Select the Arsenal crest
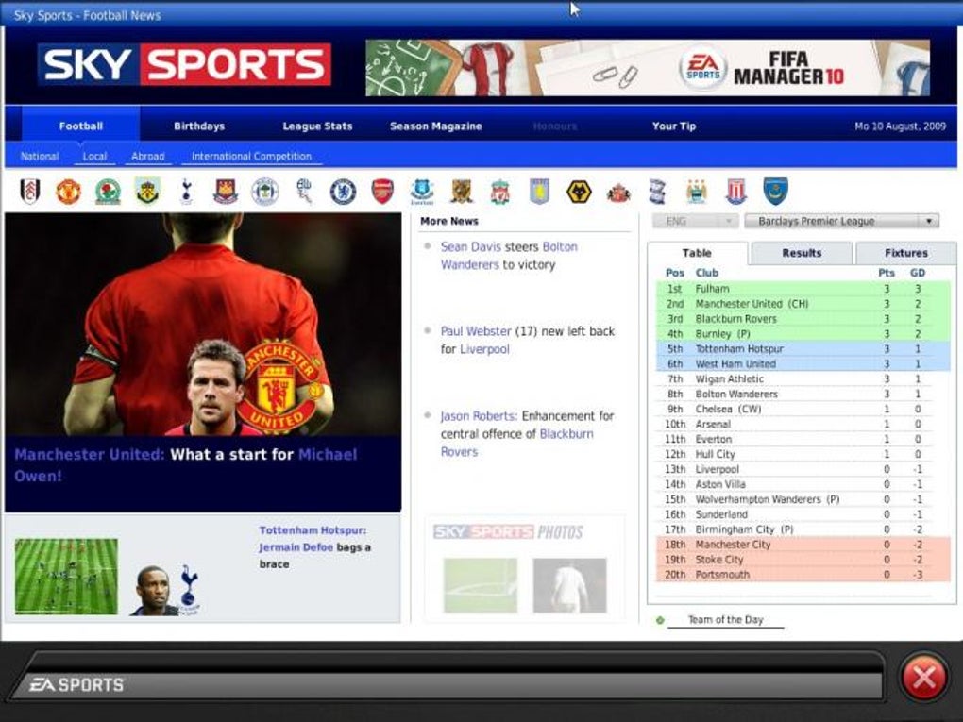Screen dimensions: 963x722 click(382, 192)
